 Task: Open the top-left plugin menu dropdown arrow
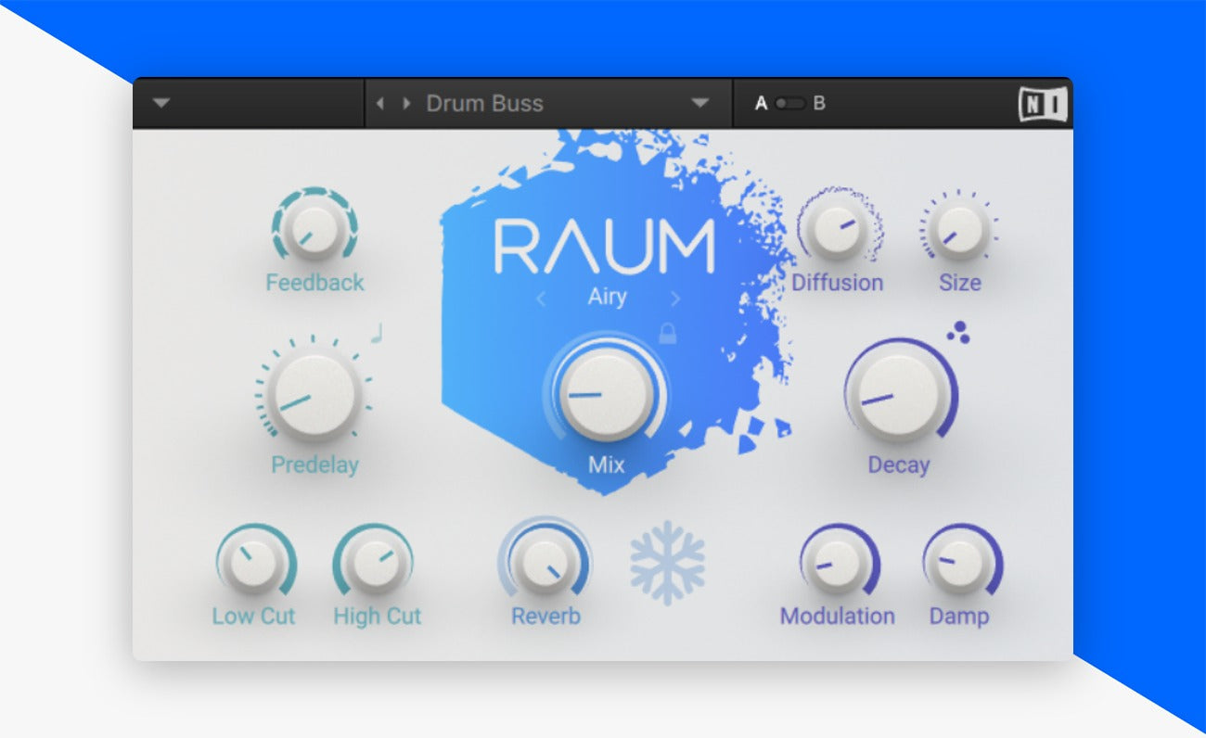pos(161,103)
